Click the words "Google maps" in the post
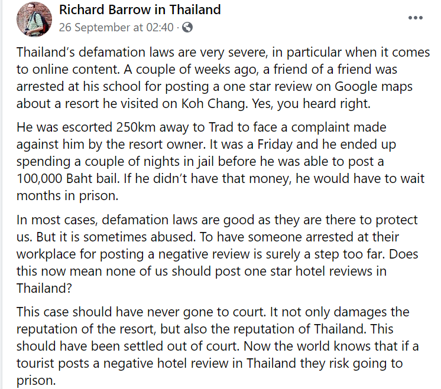Image resolution: width=441 pixels, height=389 pixels. click(x=373, y=87)
